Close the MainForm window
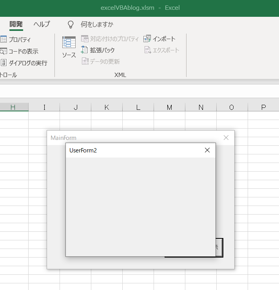 tap(226, 138)
